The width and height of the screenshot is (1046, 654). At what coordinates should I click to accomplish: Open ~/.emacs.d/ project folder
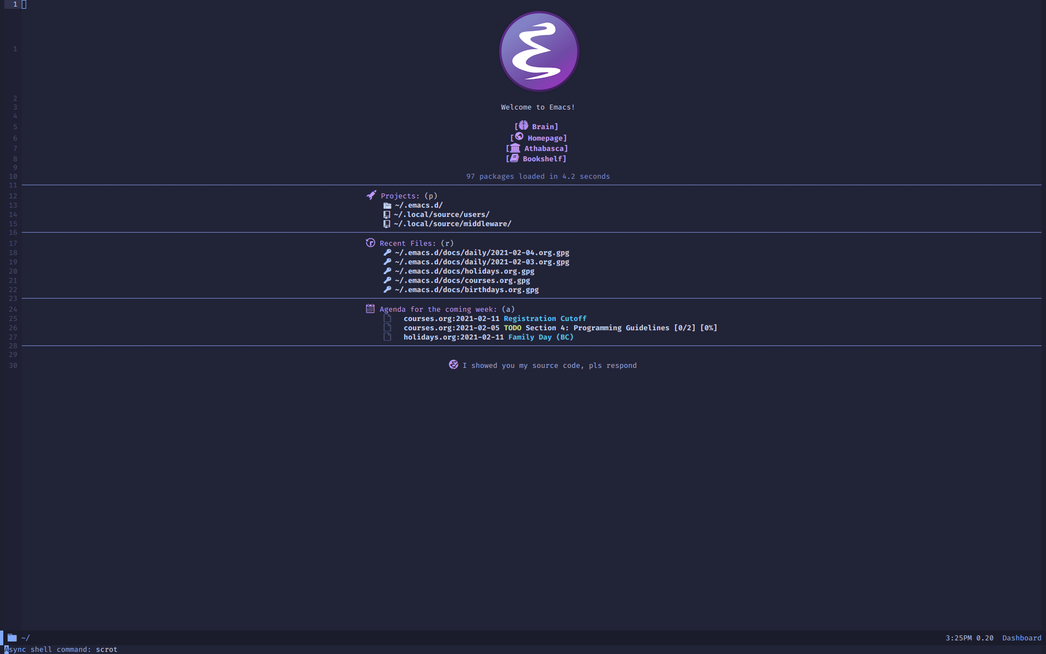[418, 205]
